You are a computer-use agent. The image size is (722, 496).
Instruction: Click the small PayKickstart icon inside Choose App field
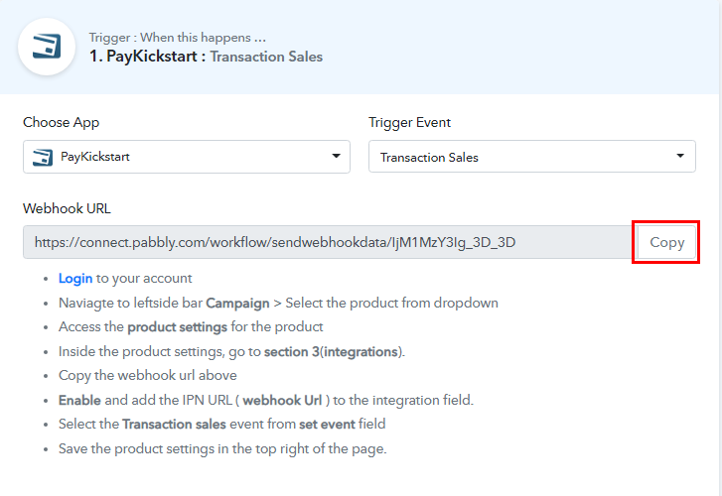pos(43,157)
